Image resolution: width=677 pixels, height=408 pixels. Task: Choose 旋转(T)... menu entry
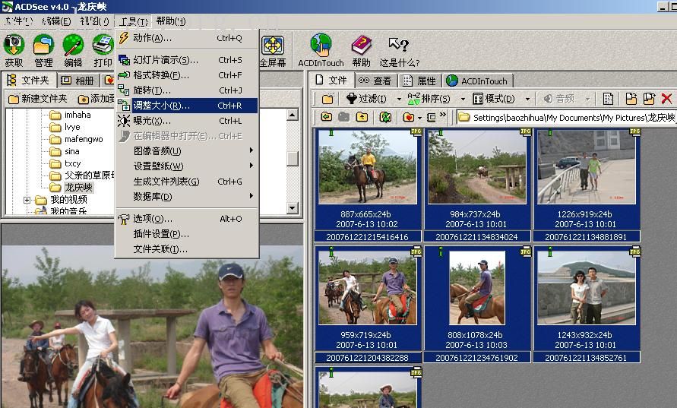(x=186, y=90)
